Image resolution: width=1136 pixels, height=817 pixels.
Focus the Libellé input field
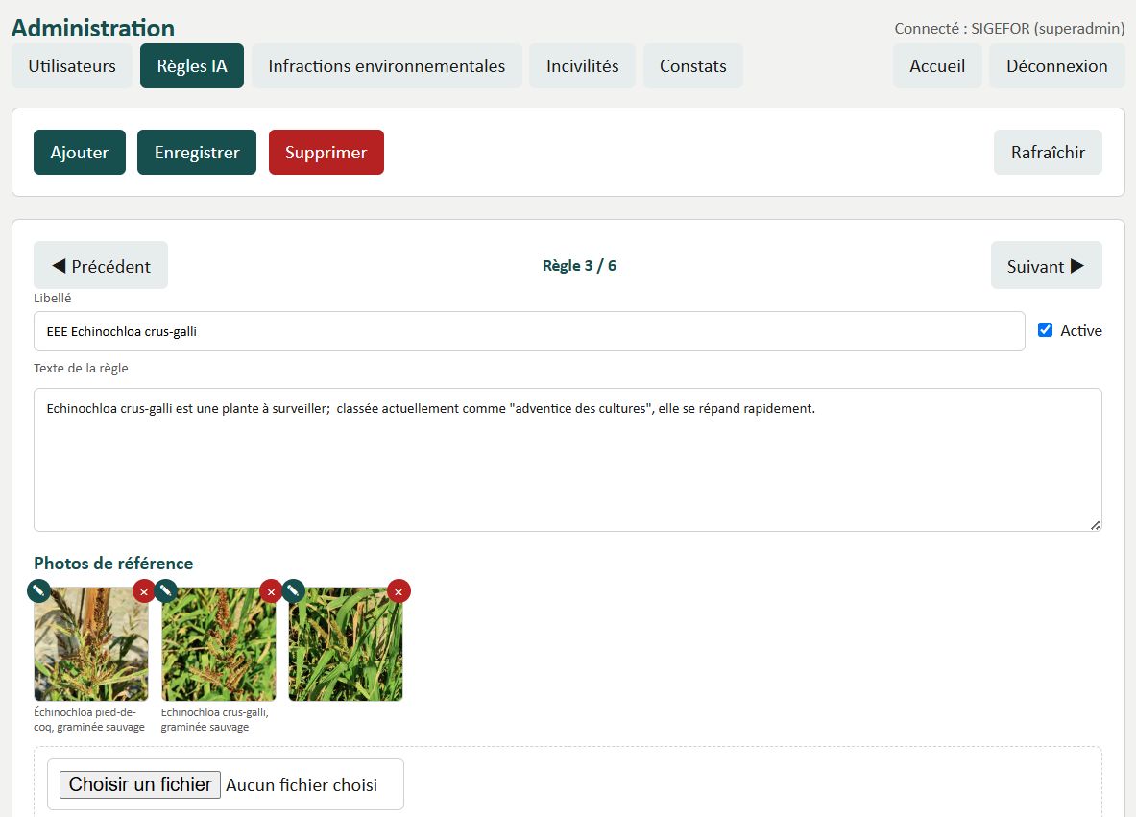click(x=529, y=332)
